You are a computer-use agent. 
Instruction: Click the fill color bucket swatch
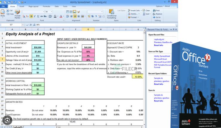point(55,16)
